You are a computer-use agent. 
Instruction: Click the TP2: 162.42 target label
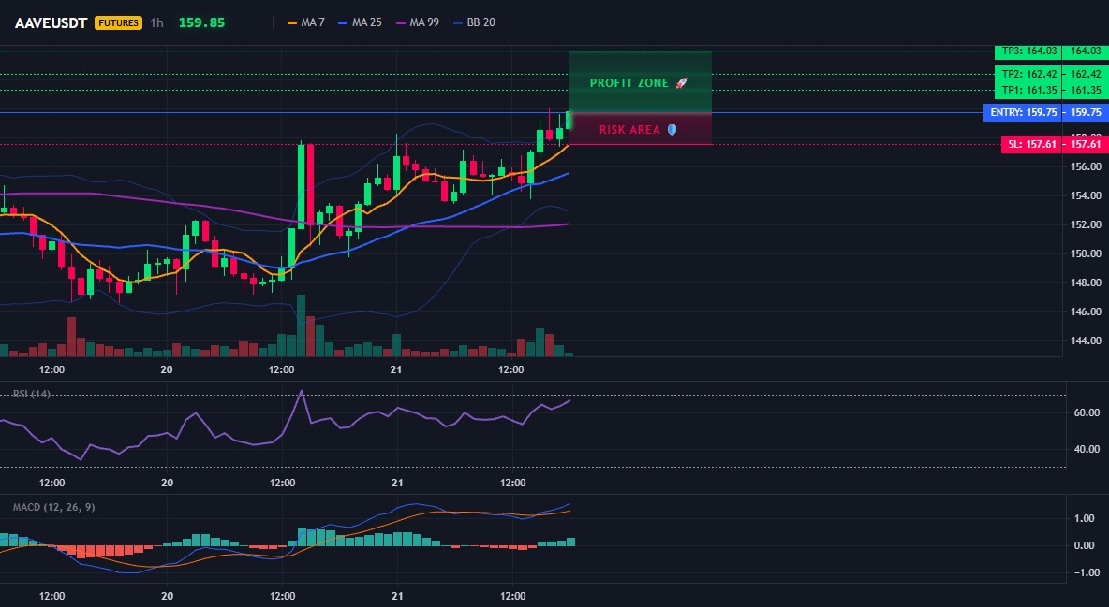click(1028, 74)
